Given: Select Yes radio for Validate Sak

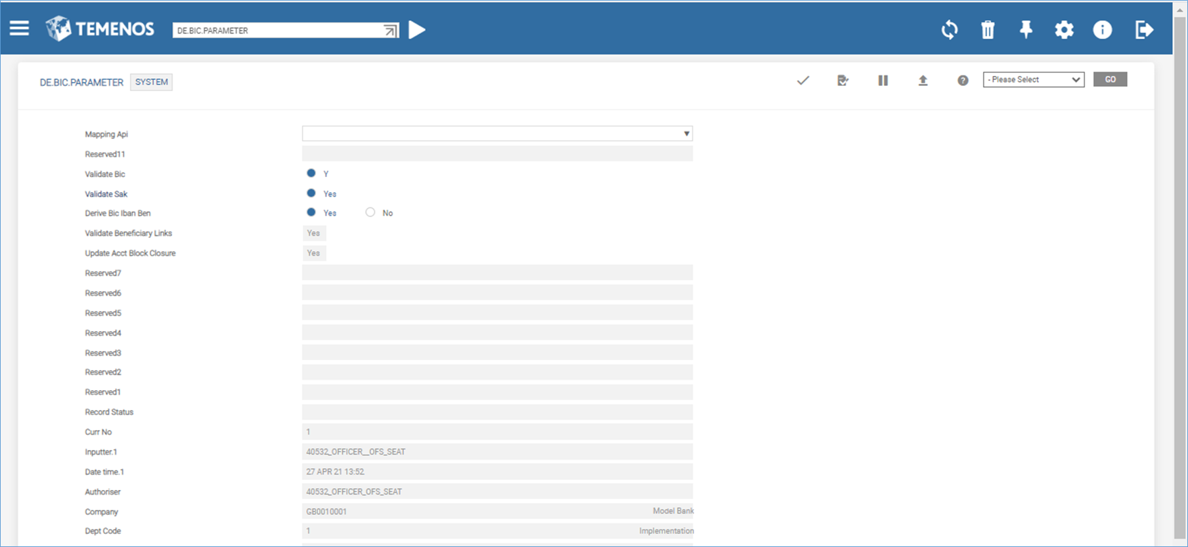Looking at the screenshot, I should [x=311, y=193].
